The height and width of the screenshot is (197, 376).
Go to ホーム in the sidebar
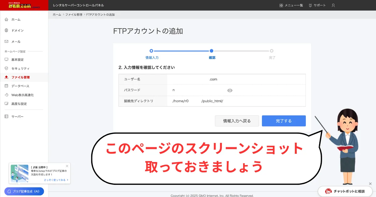point(16,19)
